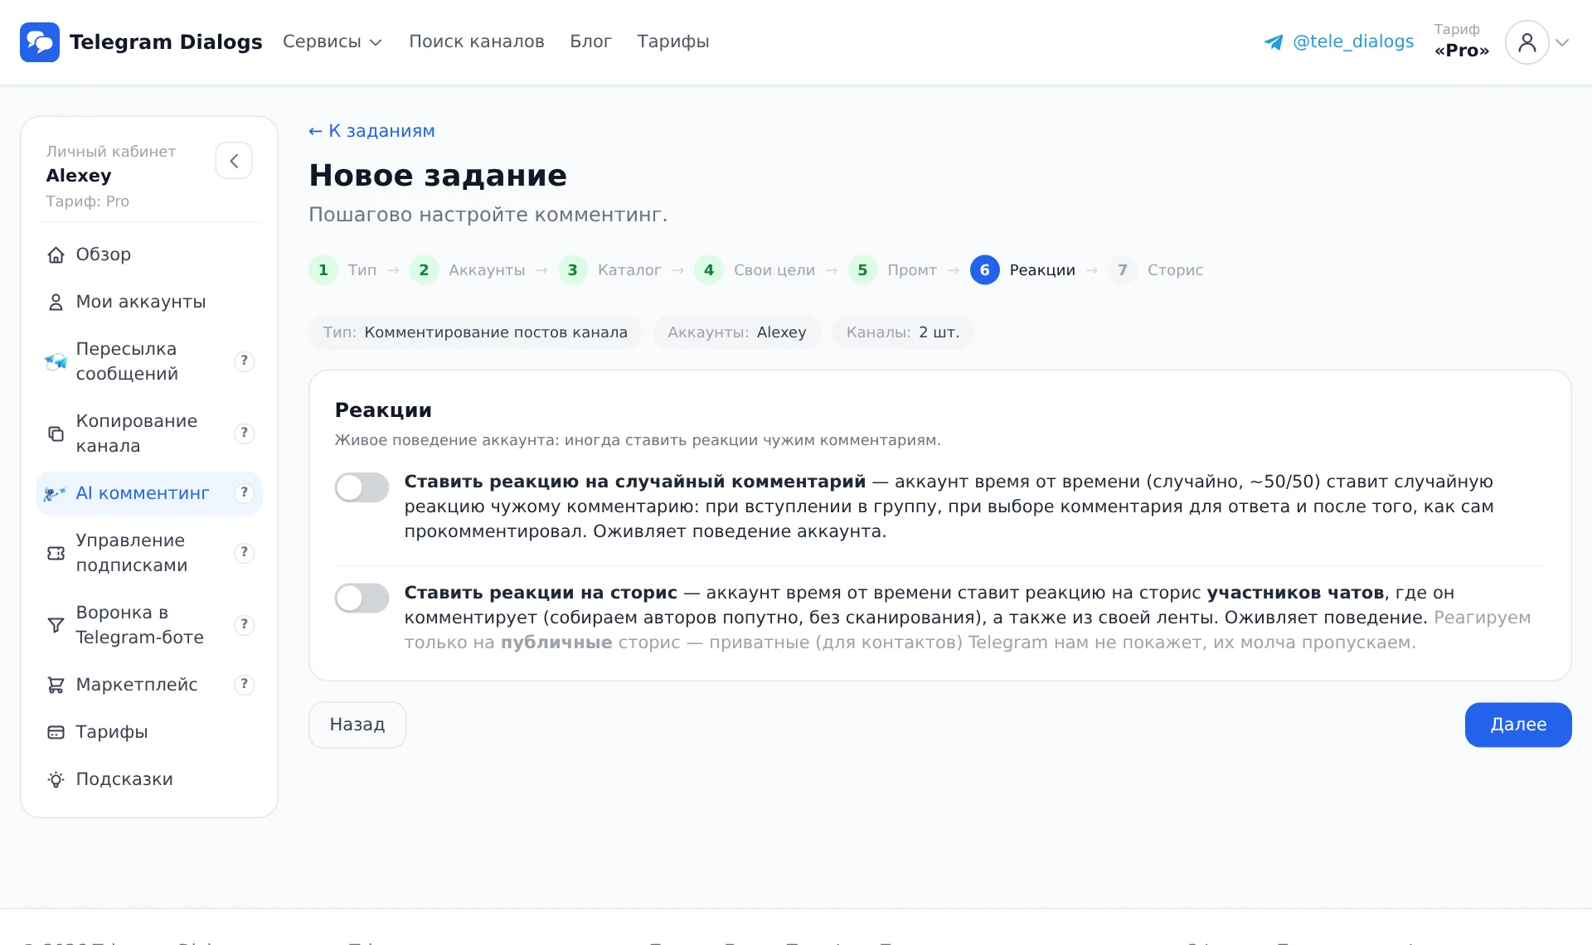Click the AI комментинг robot icon
The image size is (1592, 945).
click(55, 494)
